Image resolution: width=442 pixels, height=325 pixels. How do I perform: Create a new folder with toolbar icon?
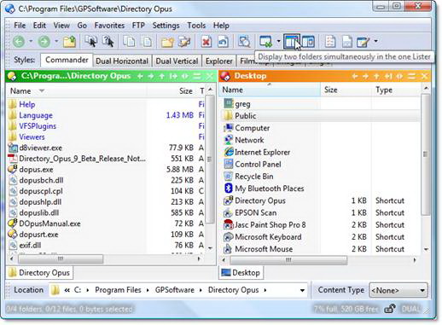167,42
